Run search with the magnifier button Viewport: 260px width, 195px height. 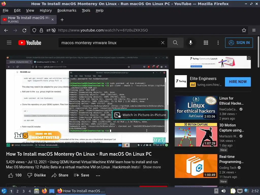175,43
